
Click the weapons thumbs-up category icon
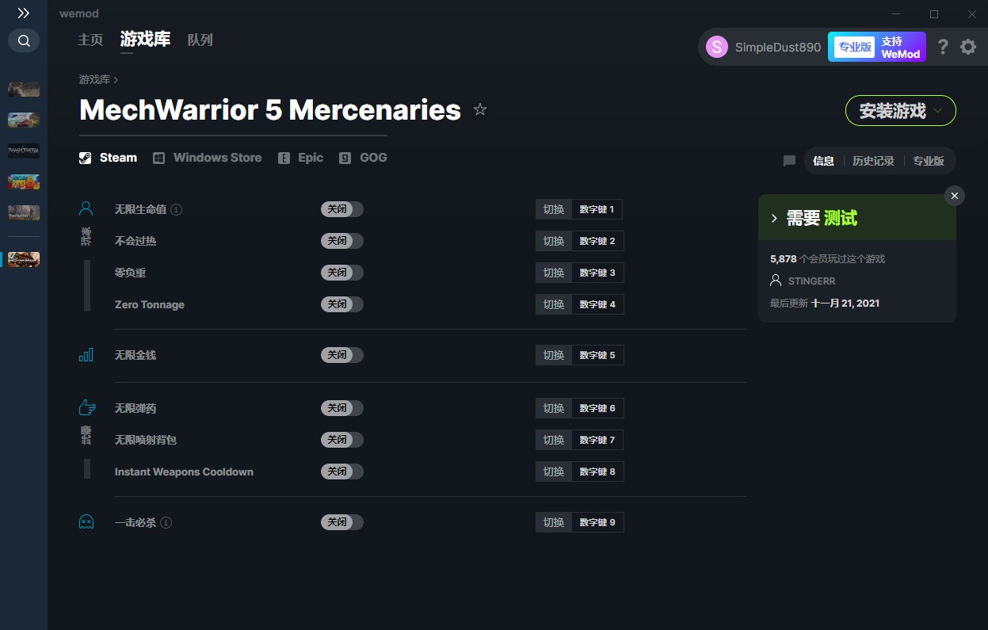click(87, 407)
